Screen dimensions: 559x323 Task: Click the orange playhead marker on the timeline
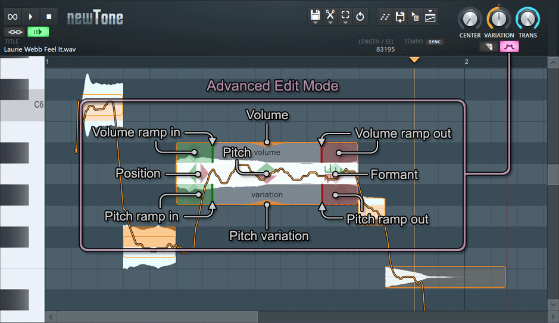[414, 60]
